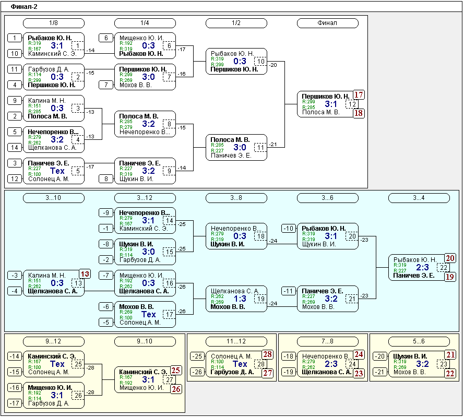The height and width of the screenshot is (417, 464).
Task: Click the 1/8 round header
Action: pos(54,23)
